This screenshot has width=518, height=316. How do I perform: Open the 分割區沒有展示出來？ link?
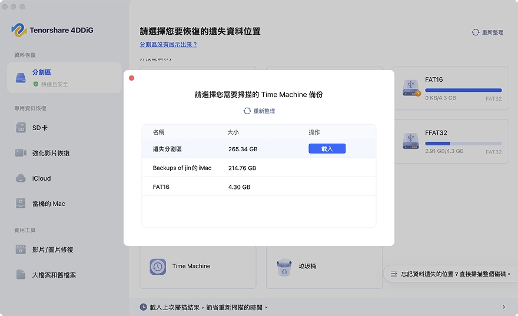coord(168,44)
